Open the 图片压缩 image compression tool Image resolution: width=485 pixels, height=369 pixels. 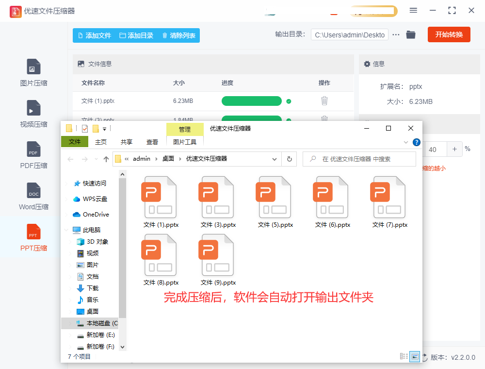(33, 72)
